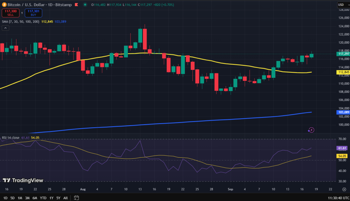Select the 1D time range
The image size is (350, 201).
click(x=5, y=198)
